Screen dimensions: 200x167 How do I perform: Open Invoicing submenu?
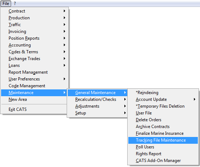coord(34,31)
